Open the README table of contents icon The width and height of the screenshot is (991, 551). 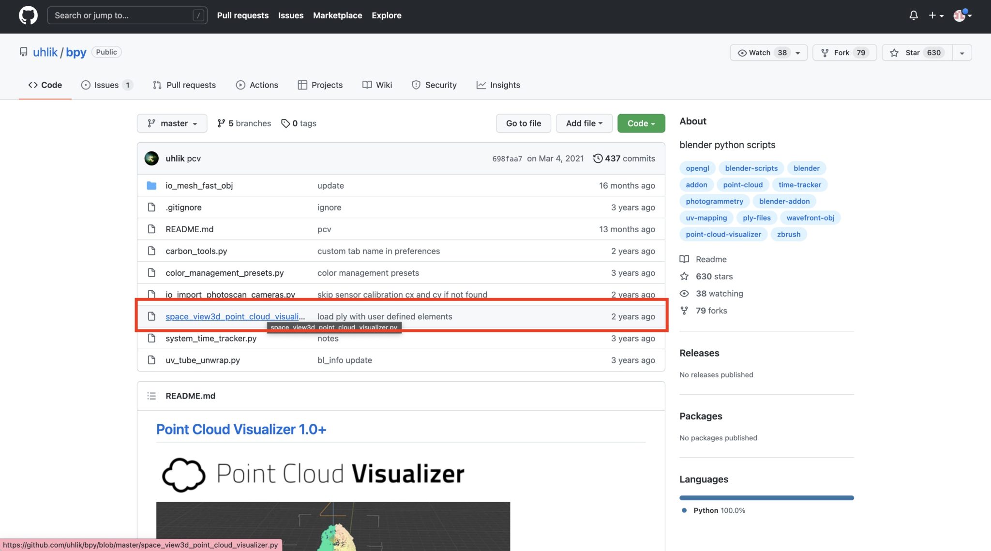[x=151, y=396]
